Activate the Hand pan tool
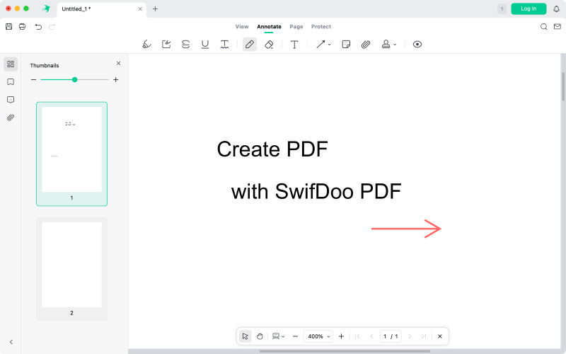Image resolution: width=566 pixels, height=354 pixels. [x=260, y=336]
